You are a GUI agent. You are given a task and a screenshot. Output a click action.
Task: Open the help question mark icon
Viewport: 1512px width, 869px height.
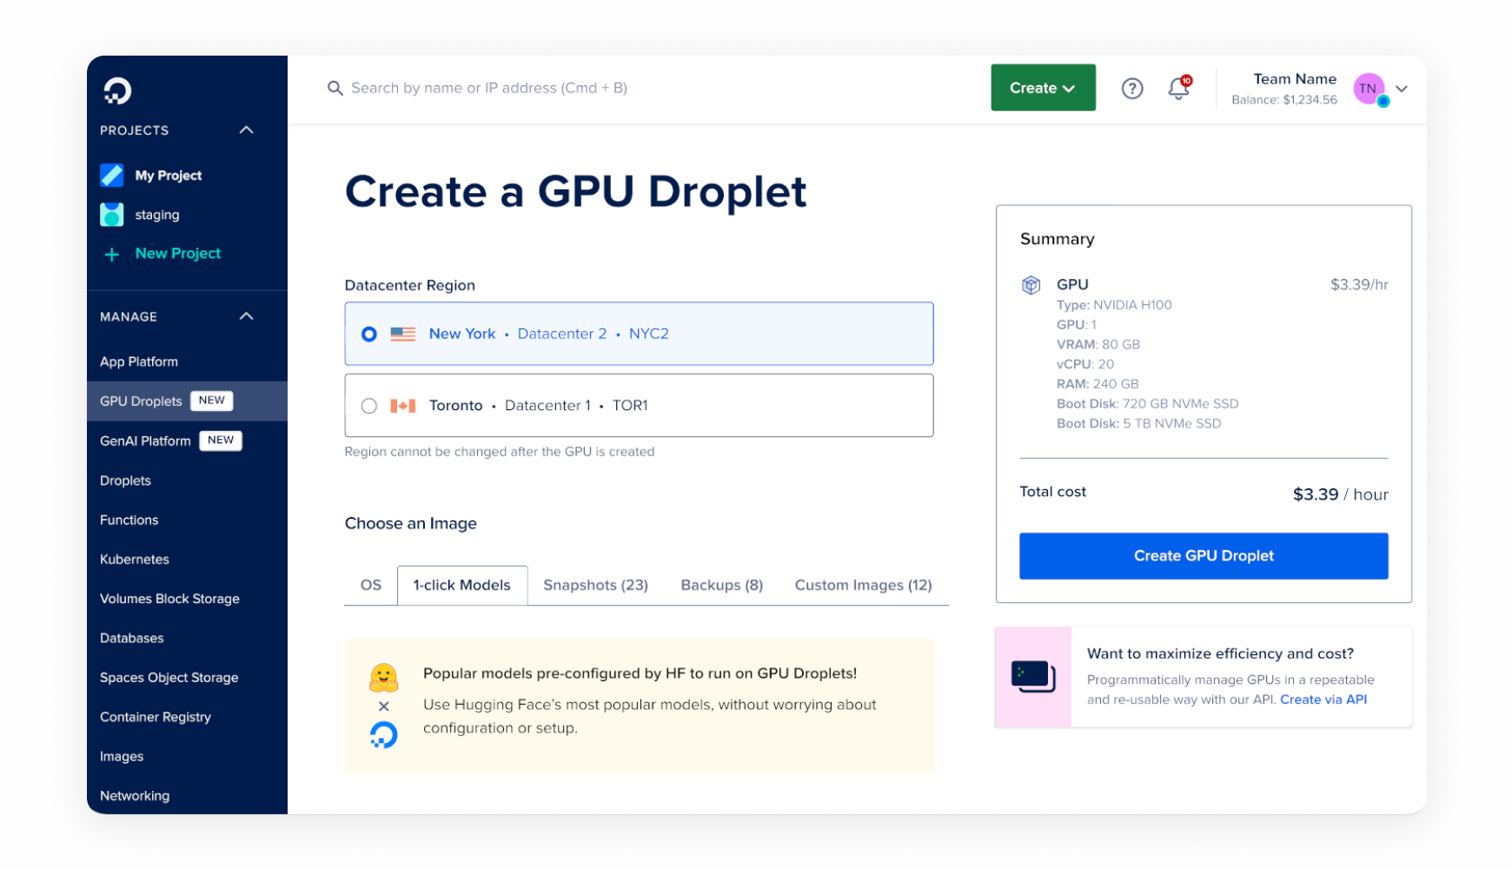1131,89
